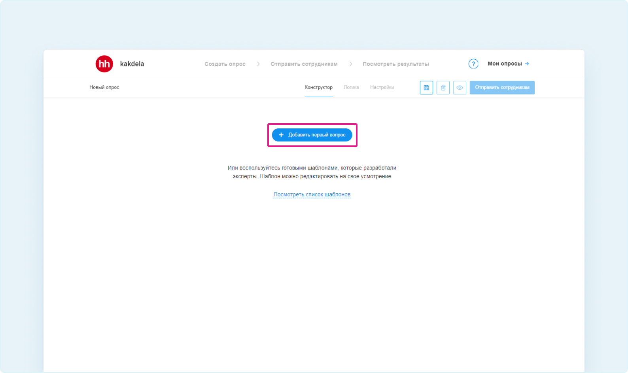Click the arrow next to Мои опросы
The height and width of the screenshot is (373, 628).
click(x=527, y=64)
